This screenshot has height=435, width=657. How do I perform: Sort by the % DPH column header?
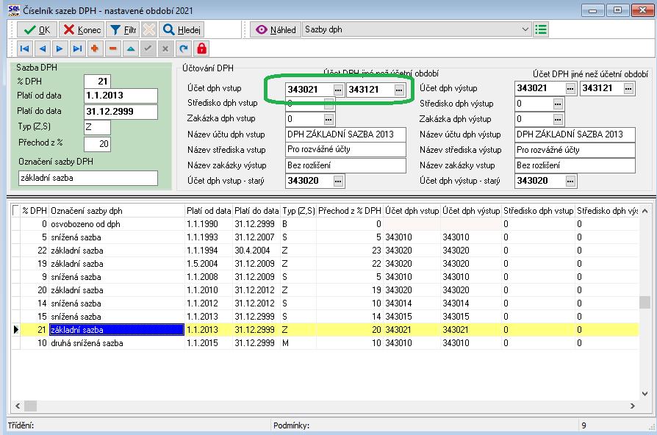coord(35,211)
